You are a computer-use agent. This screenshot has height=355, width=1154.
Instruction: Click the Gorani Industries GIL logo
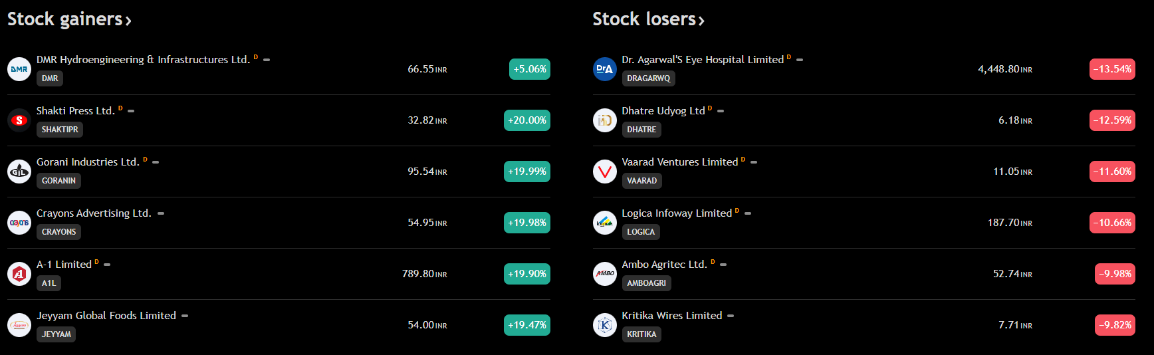[x=19, y=172]
